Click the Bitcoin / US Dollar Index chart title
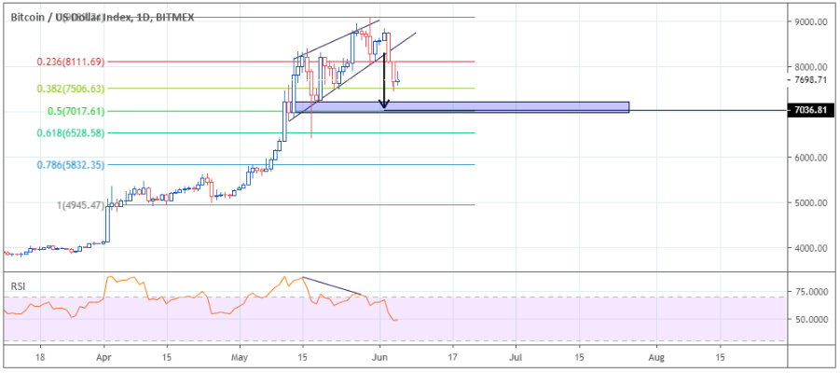This screenshot has height=373, width=840. coord(103,17)
